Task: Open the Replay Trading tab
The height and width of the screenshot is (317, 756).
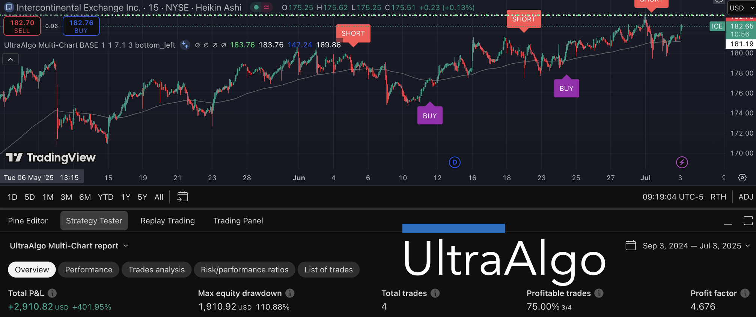Action: [168, 221]
